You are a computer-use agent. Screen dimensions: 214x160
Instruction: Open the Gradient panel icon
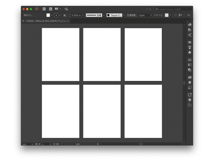(189, 65)
